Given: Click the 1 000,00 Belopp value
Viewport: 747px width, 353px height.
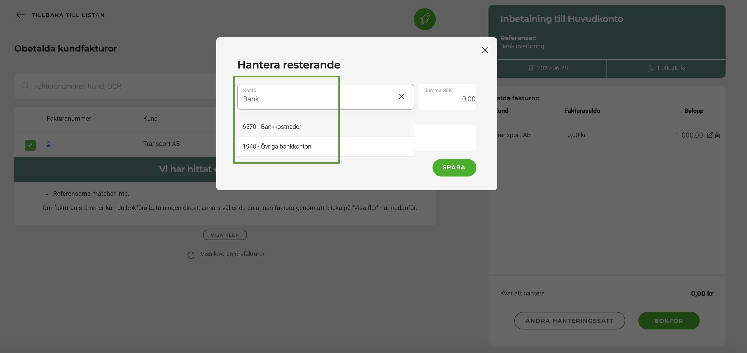Looking at the screenshot, I should coord(689,135).
